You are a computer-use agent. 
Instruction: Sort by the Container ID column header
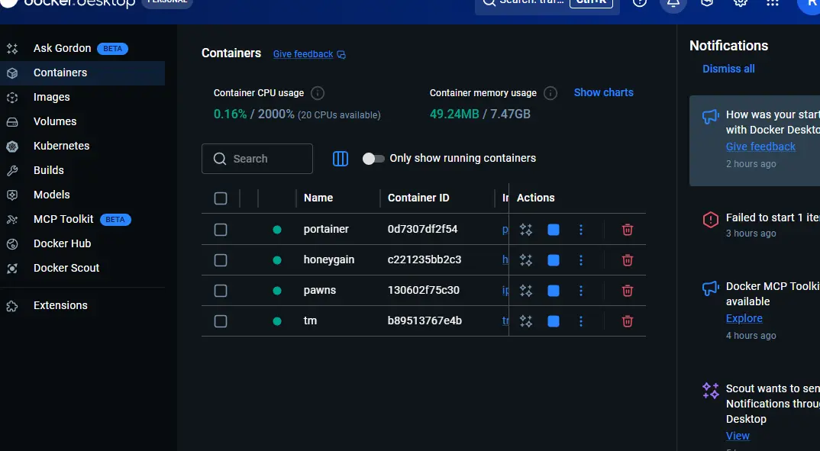click(418, 198)
